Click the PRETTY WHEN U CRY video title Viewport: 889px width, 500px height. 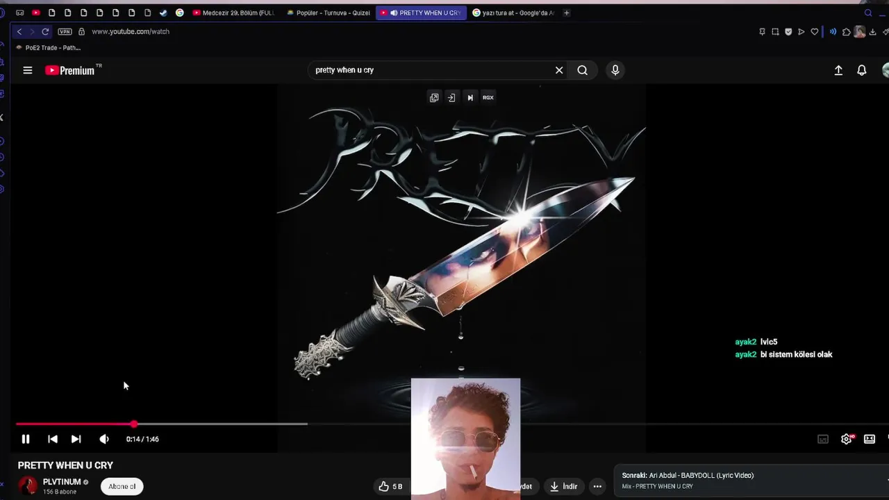tap(65, 465)
